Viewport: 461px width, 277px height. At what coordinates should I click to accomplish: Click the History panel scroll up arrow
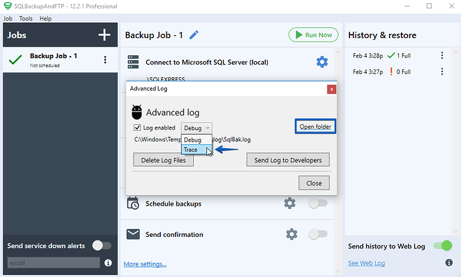pyautogui.click(x=456, y=51)
